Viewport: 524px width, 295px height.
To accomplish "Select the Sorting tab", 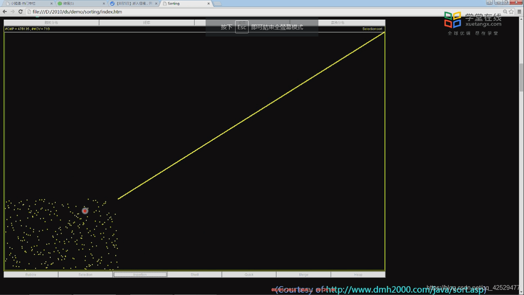I will pos(186,3).
